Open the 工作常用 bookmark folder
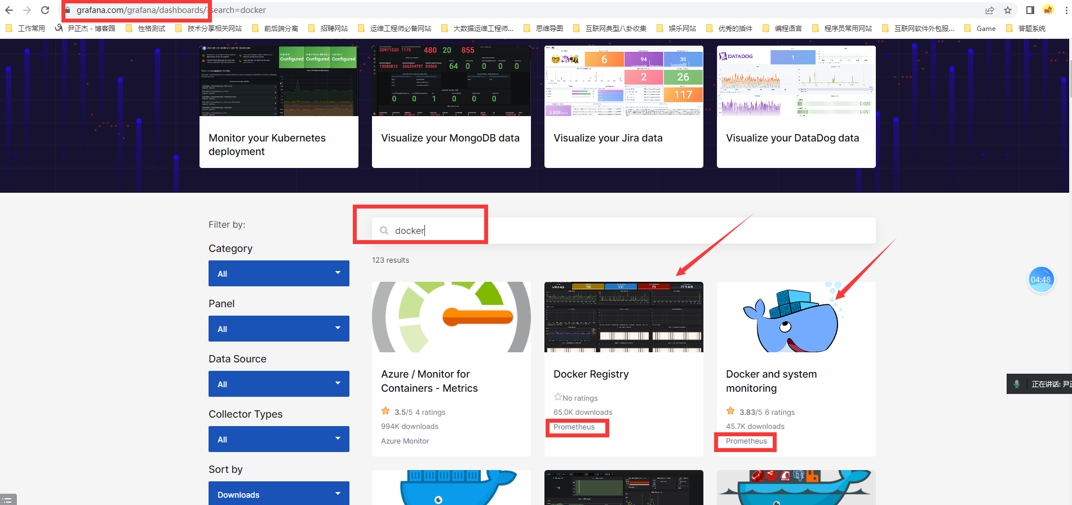Image resolution: width=1072 pixels, height=505 pixels. coord(25,28)
